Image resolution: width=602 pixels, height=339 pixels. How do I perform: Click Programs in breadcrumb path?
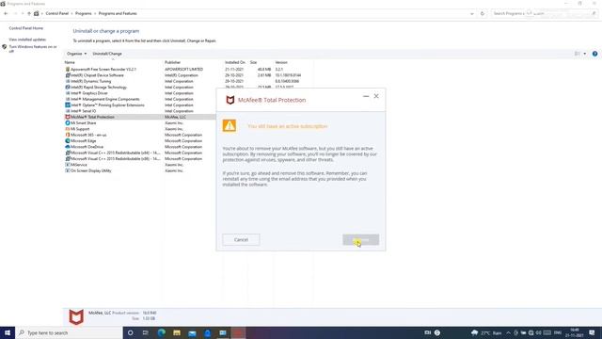(x=84, y=13)
